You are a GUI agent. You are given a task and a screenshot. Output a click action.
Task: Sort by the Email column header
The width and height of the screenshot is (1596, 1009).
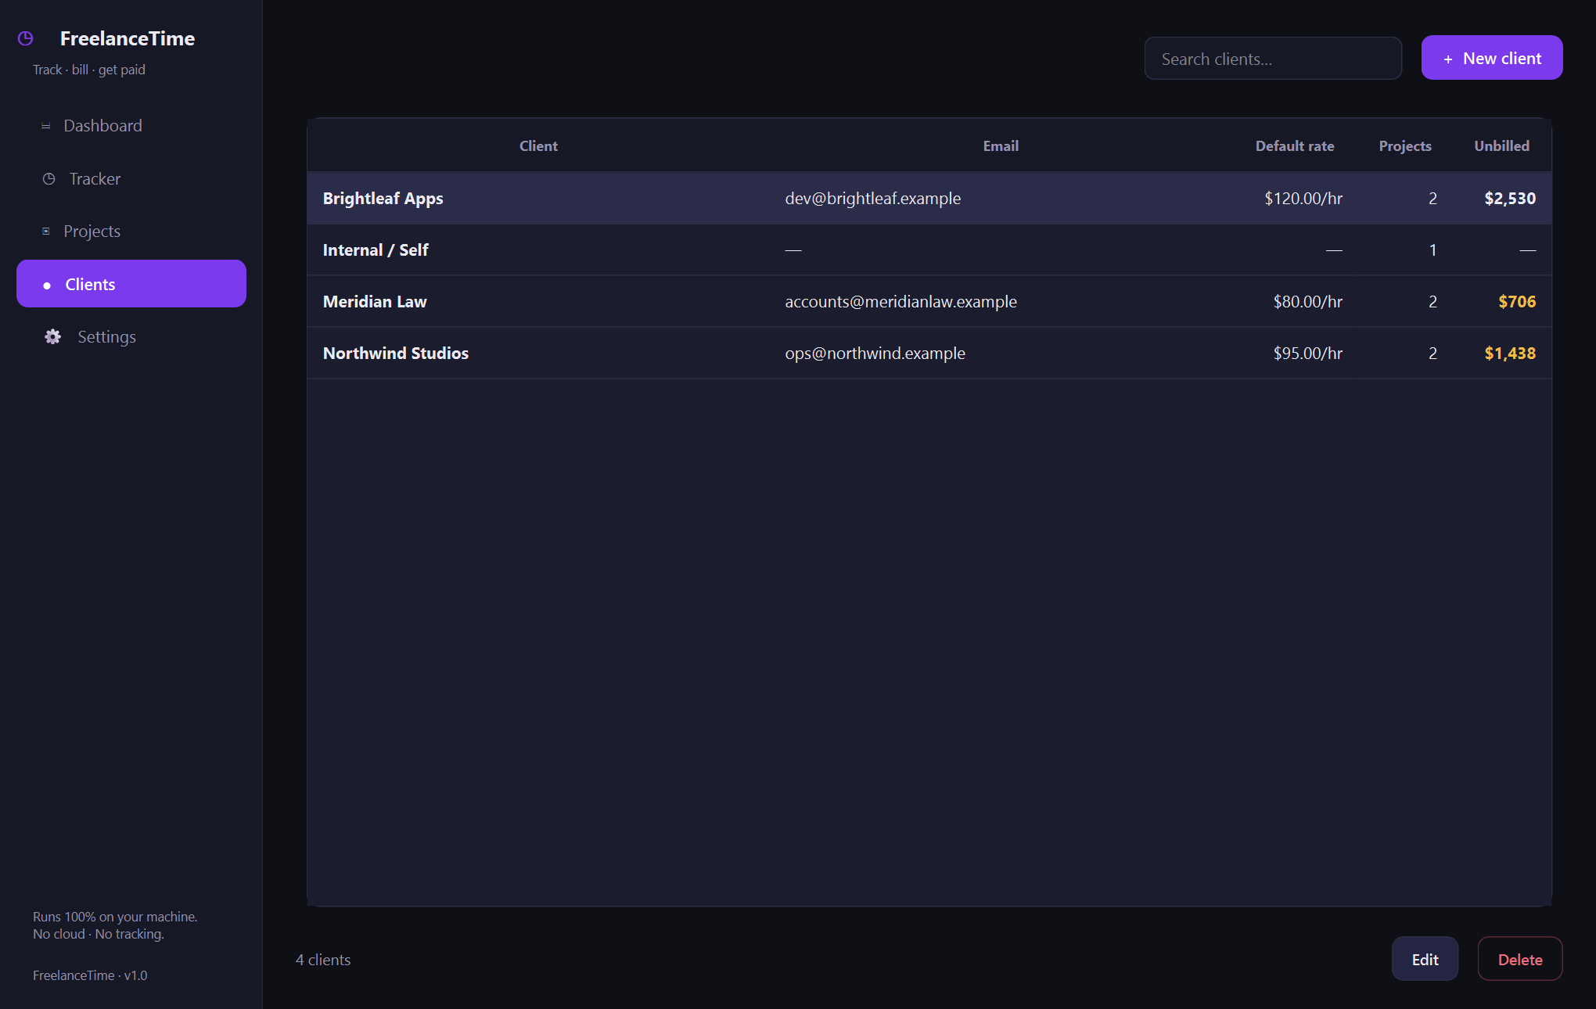(x=1001, y=146)
